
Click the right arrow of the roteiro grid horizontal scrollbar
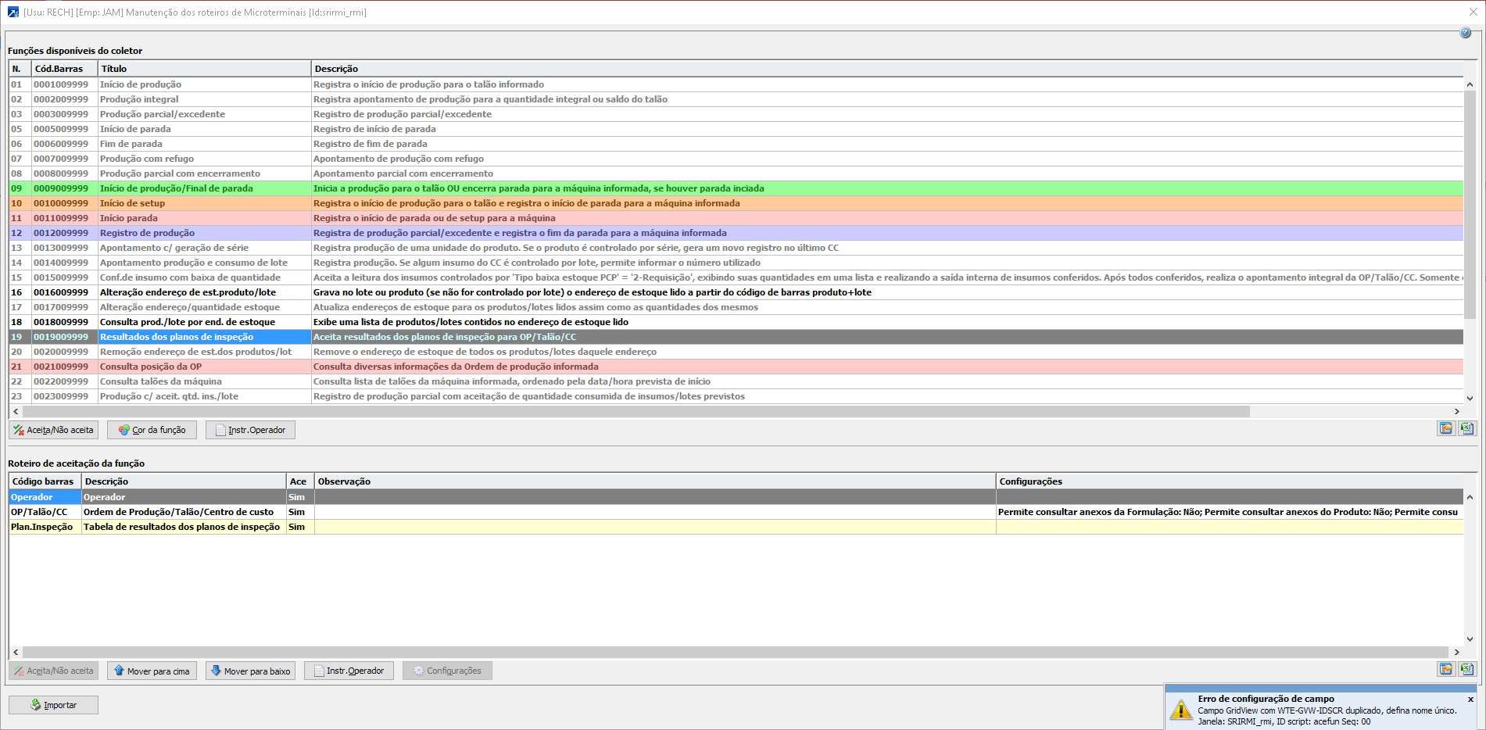1457,652
